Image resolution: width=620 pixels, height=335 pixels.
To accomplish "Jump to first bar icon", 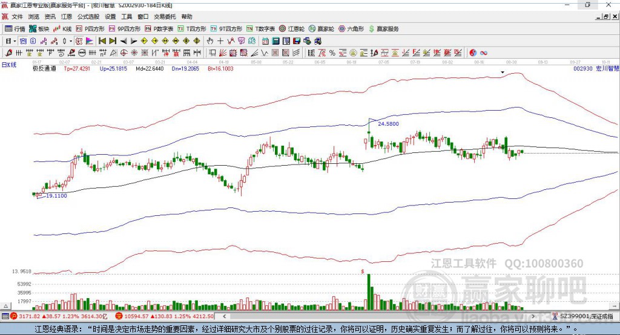I will [102, 41].
